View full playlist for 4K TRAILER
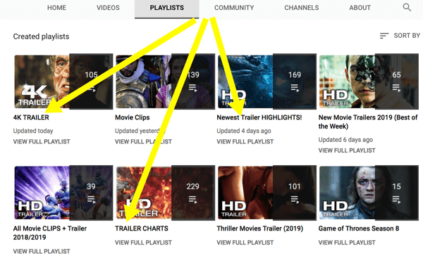 coord(42,141)
